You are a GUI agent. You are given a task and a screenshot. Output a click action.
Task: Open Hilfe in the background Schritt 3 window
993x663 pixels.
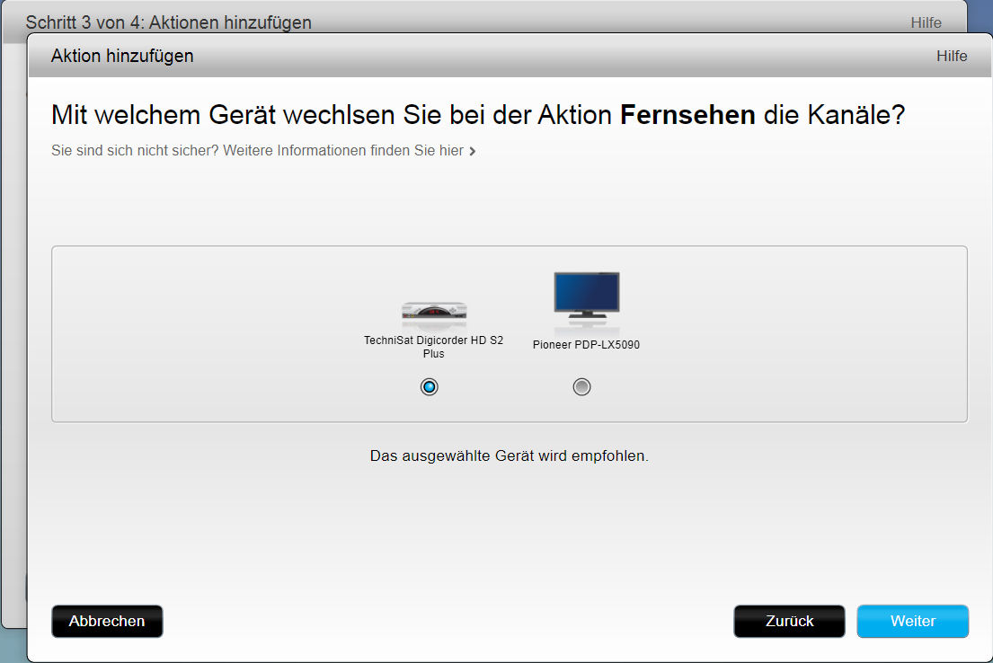tap(926, 22)
